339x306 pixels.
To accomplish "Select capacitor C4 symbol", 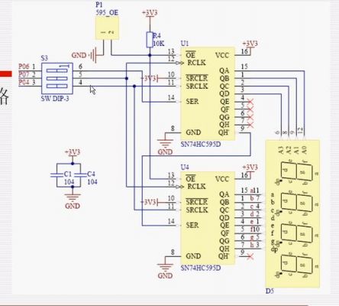I will (80, 175).
